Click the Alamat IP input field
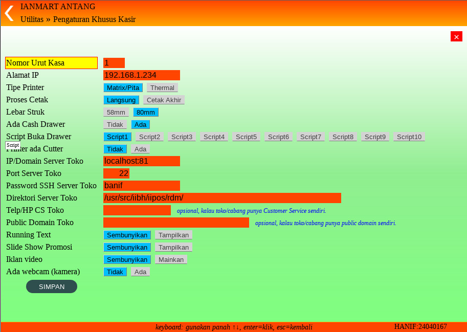Viewport: 467px width, 332px height. 141,75
